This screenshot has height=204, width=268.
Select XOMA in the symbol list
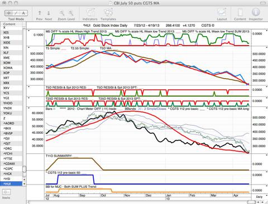pyautogui.click(x=12, y=68)
